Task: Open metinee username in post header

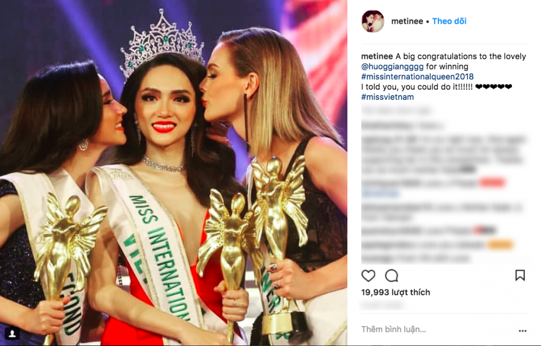Action: pos(407,22)
